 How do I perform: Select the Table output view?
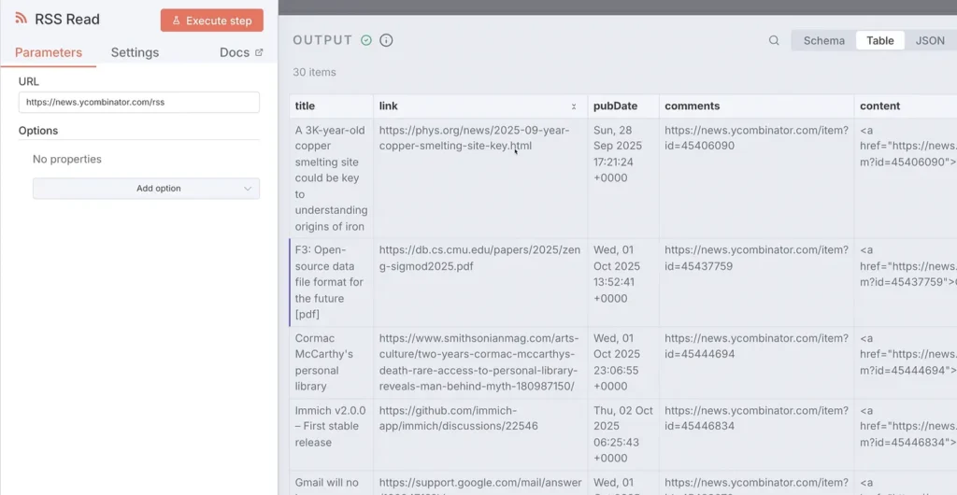(x=879, y=40)
